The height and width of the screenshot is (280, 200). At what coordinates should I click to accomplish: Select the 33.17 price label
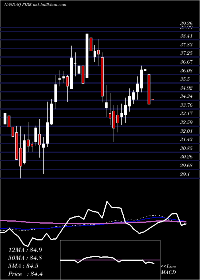point(186,114)
